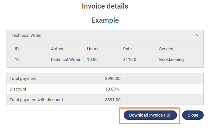Click the $891.00 discounted total

[113, 100]
